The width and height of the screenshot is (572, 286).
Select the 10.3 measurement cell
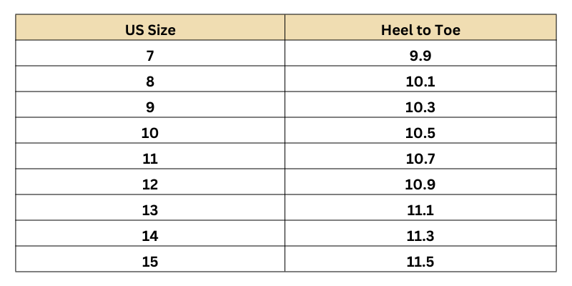point(420,107)
